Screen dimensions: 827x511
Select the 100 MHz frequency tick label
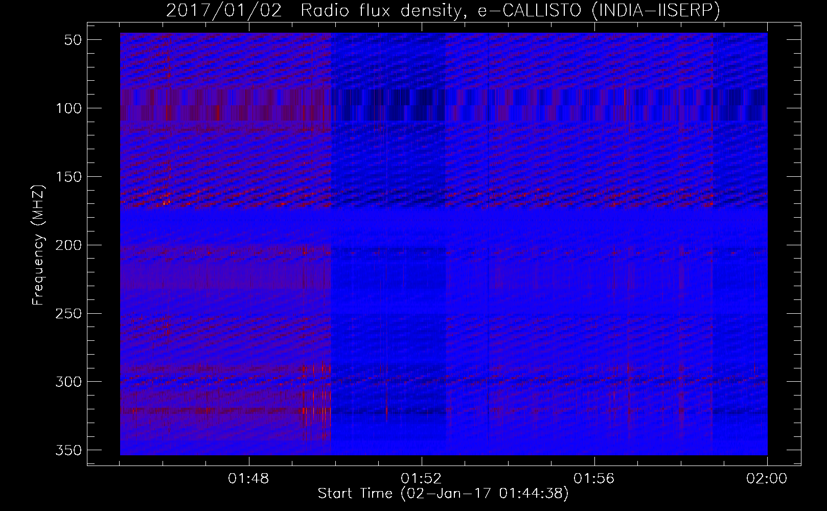(x=69, y=108)
